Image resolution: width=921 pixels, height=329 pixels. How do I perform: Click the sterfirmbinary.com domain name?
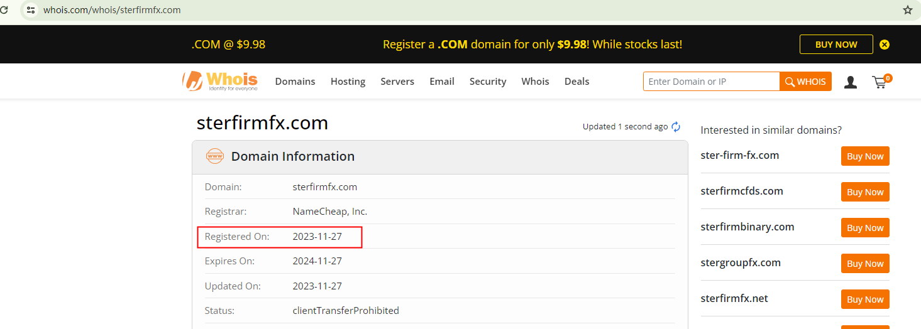pos(747,227)
